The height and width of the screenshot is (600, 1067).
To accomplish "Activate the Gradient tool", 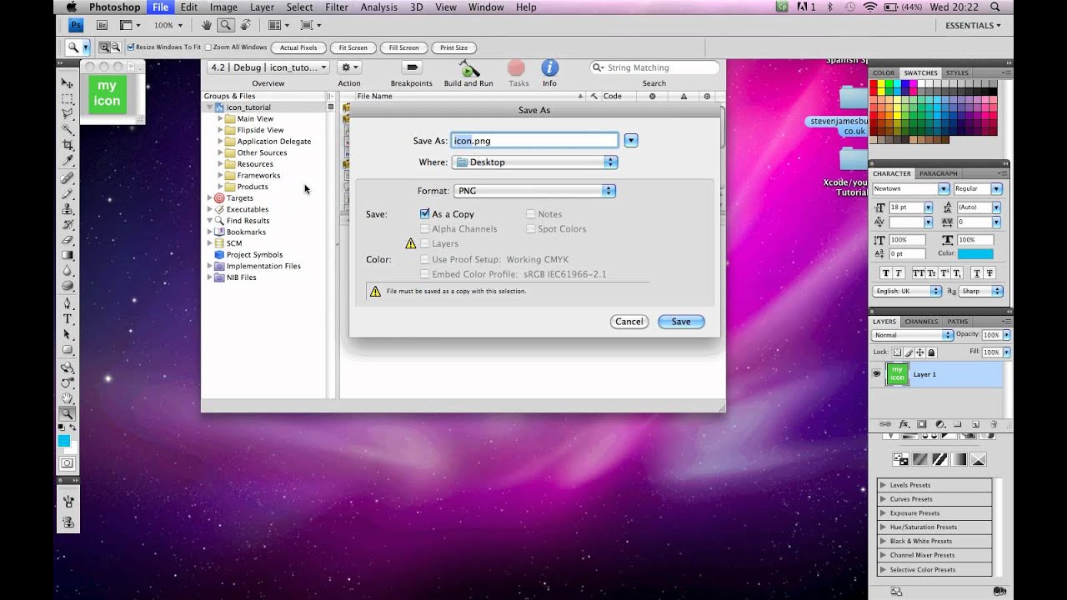I will (x=68, y=256).
